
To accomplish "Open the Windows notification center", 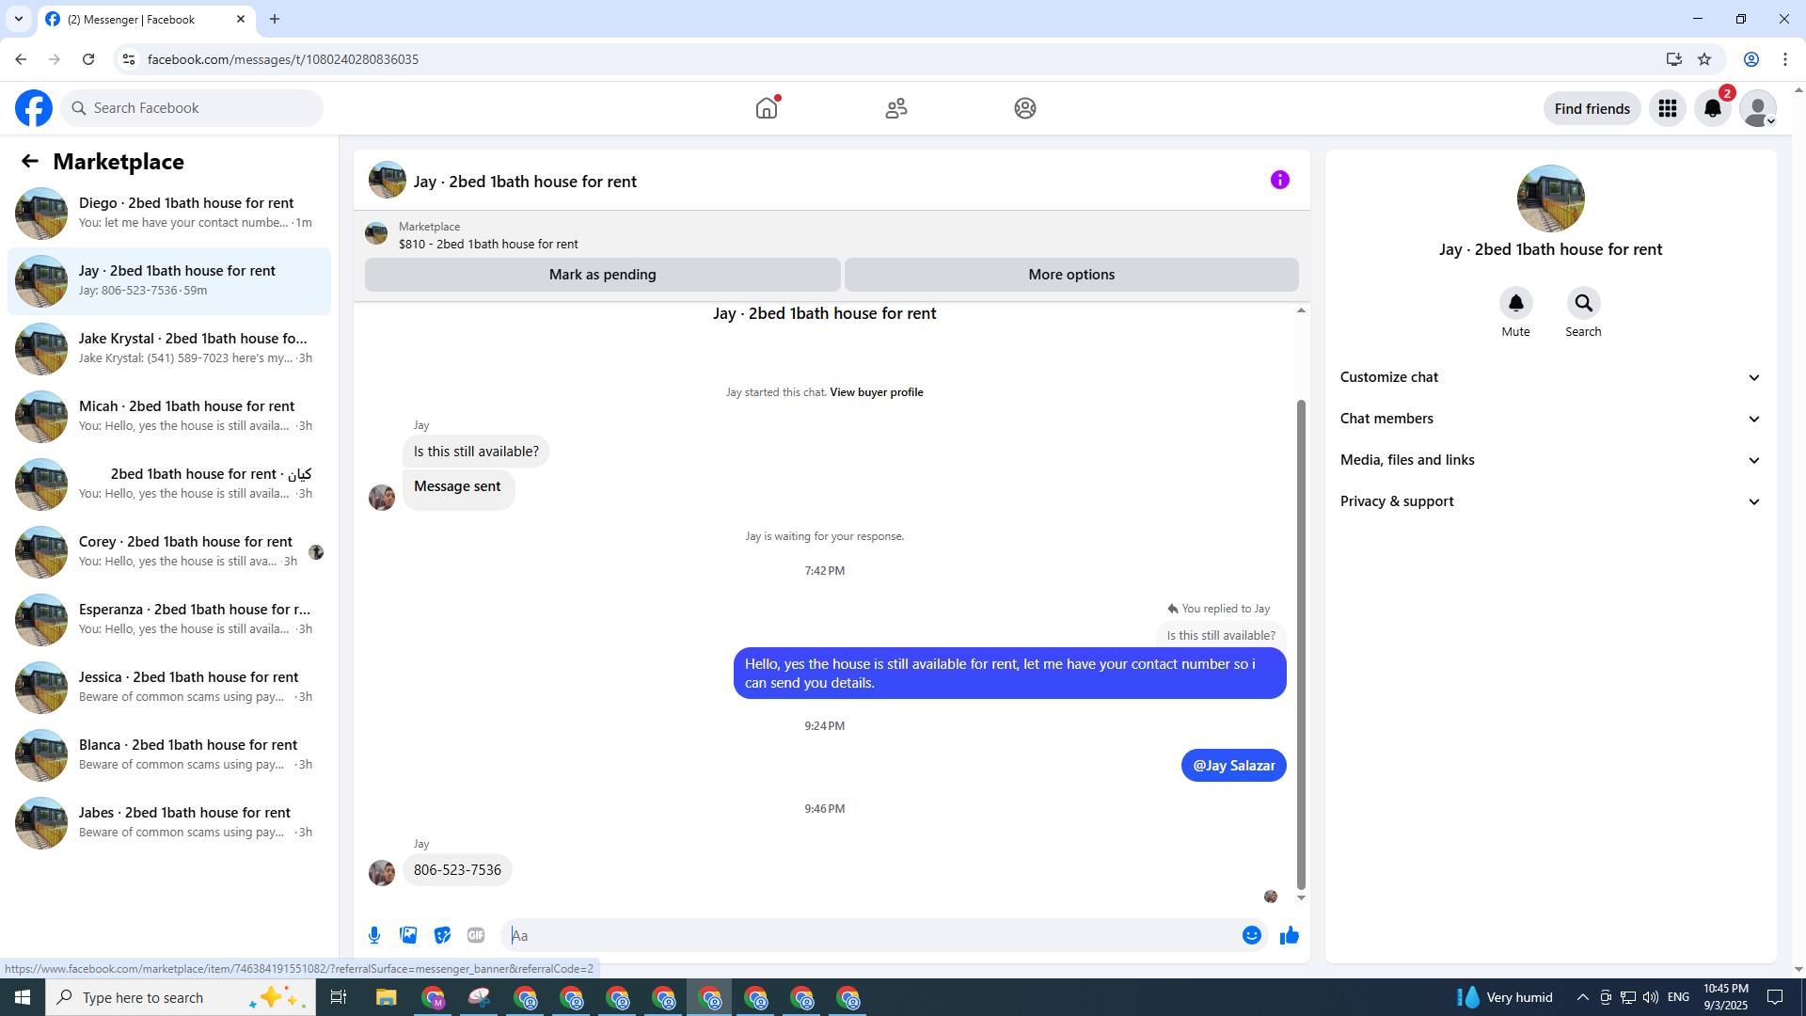I will [1775, 997].
